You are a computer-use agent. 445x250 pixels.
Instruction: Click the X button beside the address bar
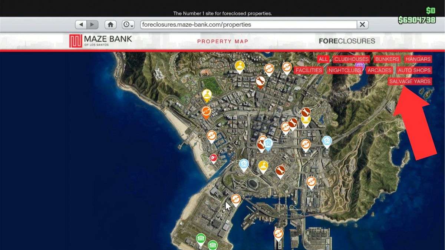click(362, 24)
